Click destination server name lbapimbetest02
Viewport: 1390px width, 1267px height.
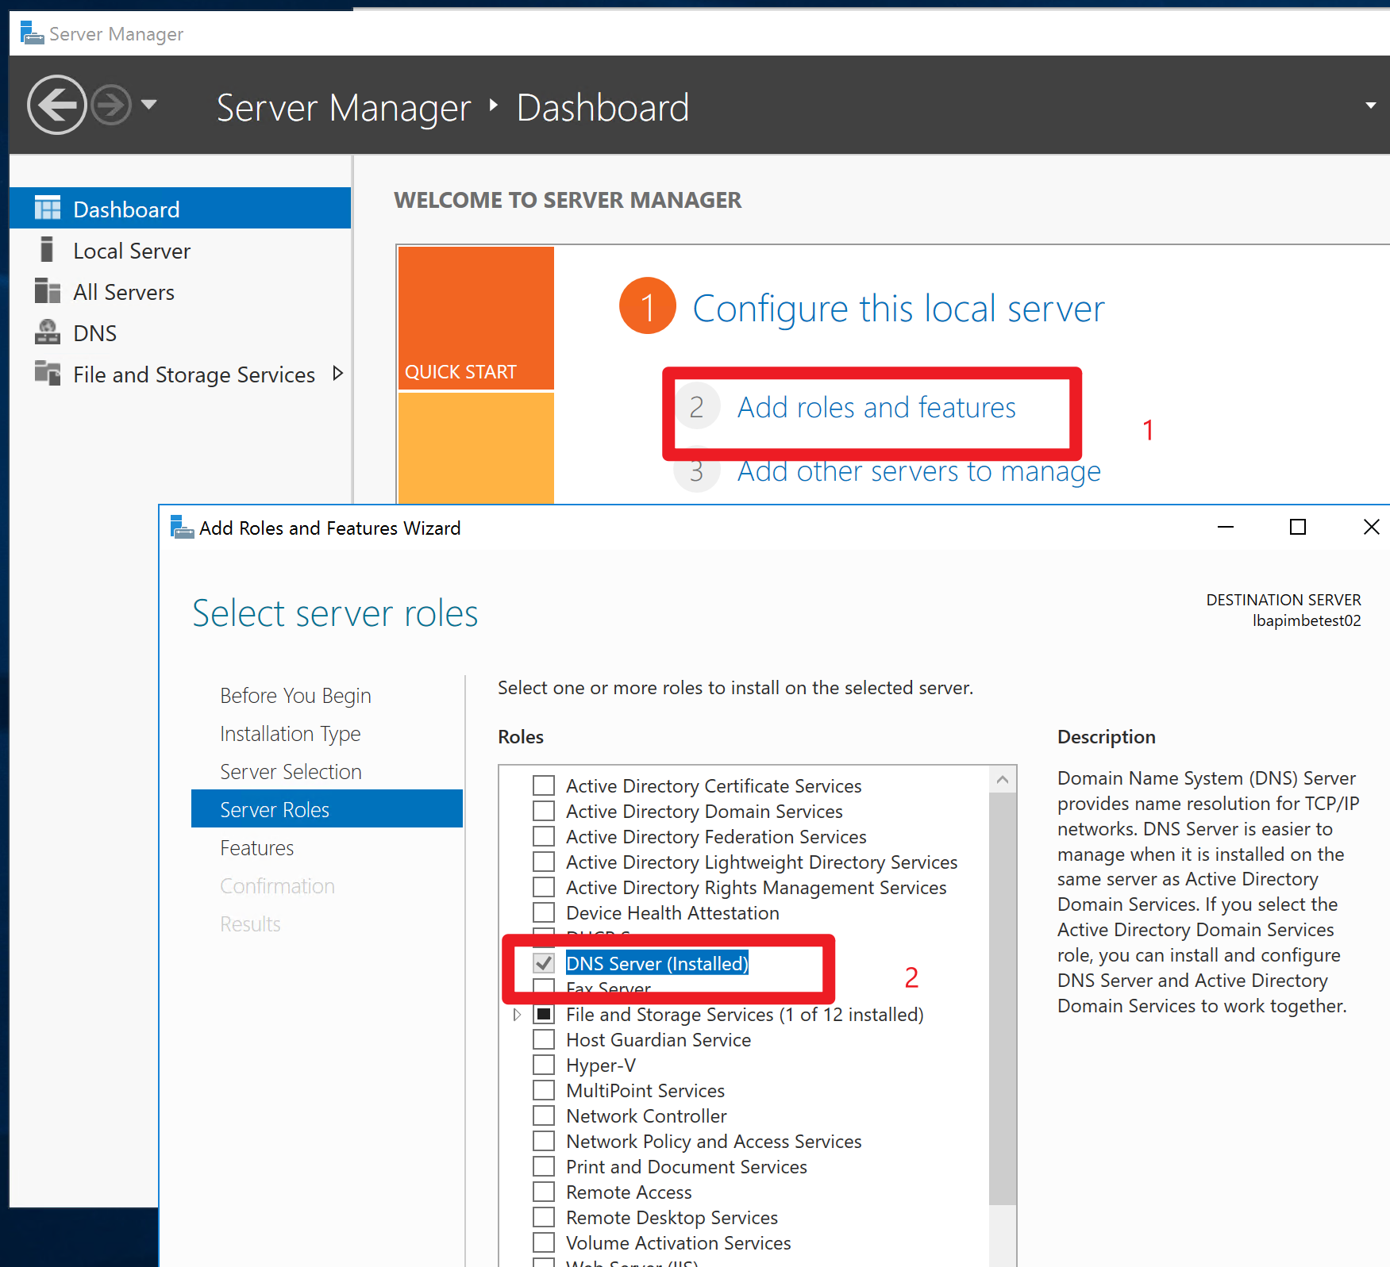coord(1307,620)
